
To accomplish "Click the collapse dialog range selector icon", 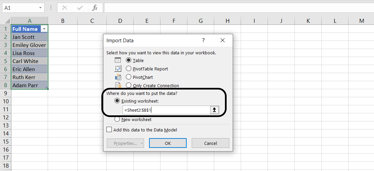I will [215, 110].
